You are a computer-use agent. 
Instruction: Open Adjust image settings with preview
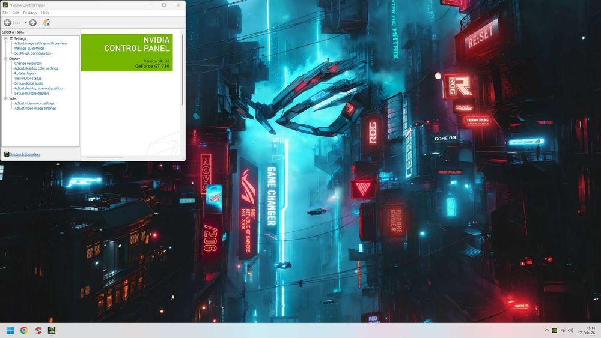coord(41,44)
